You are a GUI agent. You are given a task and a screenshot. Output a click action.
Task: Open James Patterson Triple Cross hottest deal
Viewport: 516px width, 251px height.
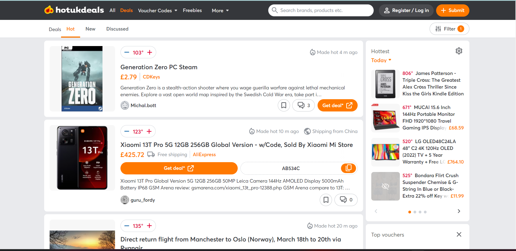(433, 83)
